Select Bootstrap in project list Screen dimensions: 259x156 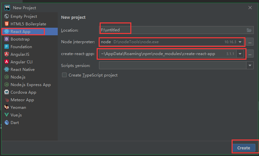[x=30, y=39]
